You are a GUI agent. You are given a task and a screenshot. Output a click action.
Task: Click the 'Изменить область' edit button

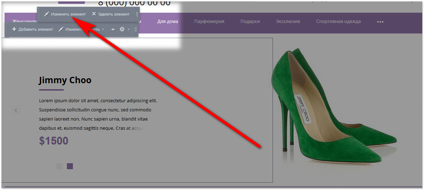(79, 29)
